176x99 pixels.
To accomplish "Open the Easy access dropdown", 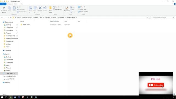I will coord(58,9).
